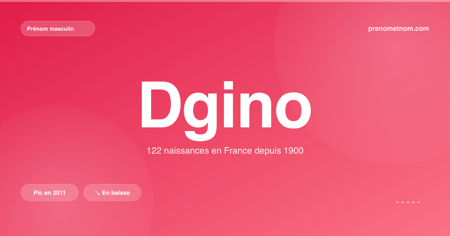Click the "En baisse" trend badge
This screenshot has width=450, height=236.
coord(112,193)
